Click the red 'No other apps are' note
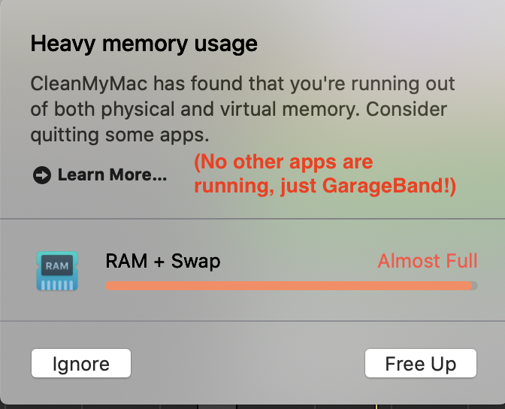505x409 pixels. pos(283,162)
